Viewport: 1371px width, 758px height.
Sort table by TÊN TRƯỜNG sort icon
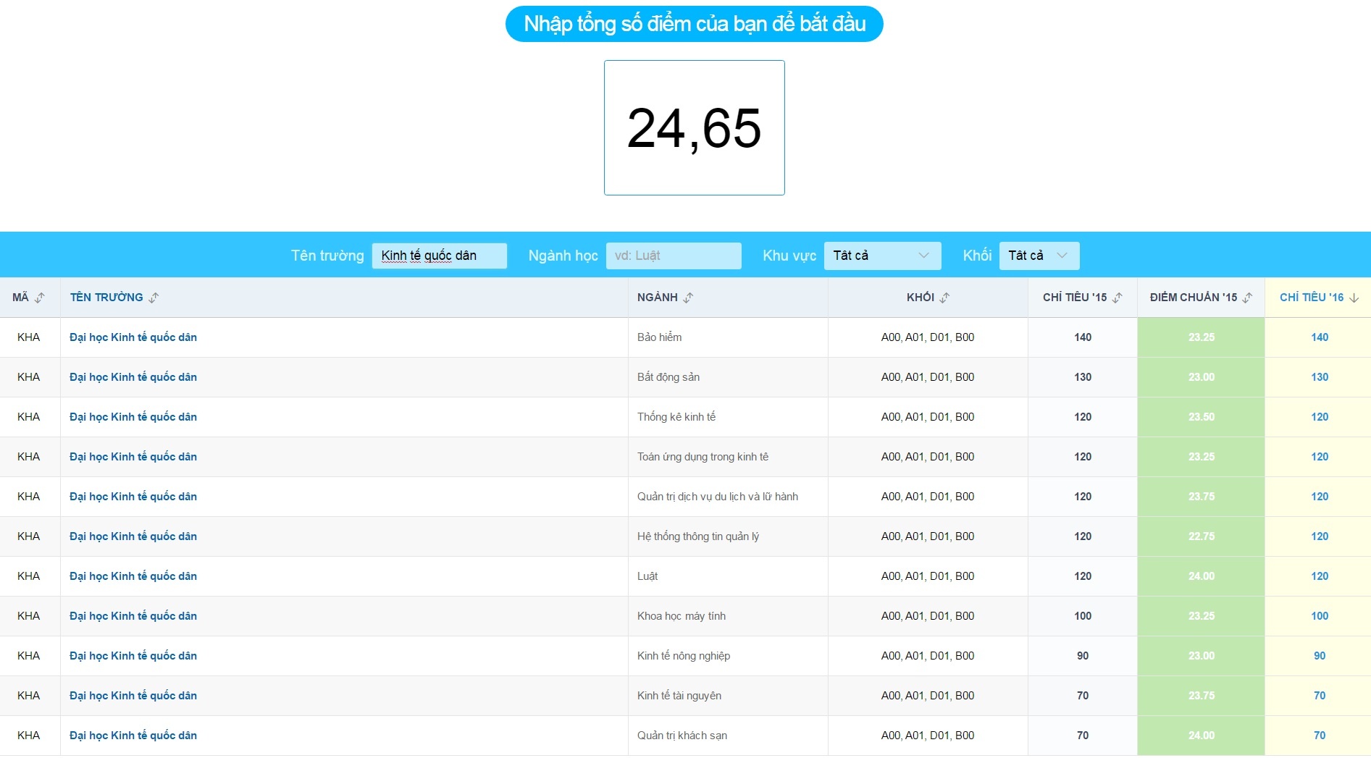coord(154,298)
